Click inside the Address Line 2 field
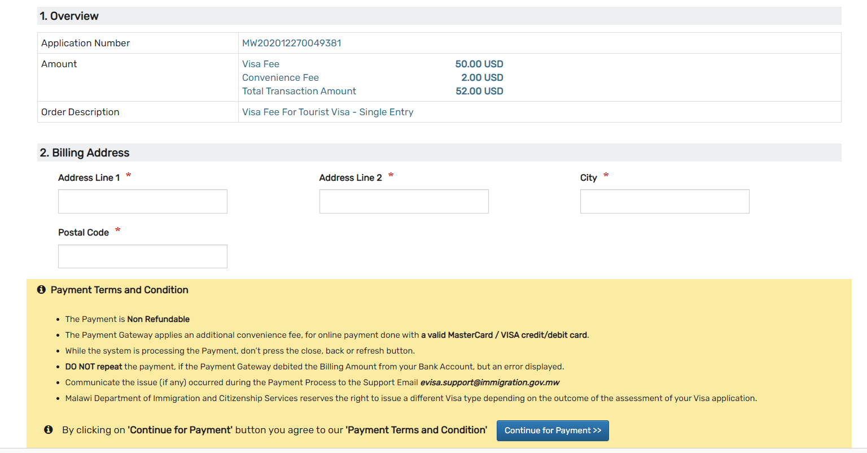 click(404, 201)
